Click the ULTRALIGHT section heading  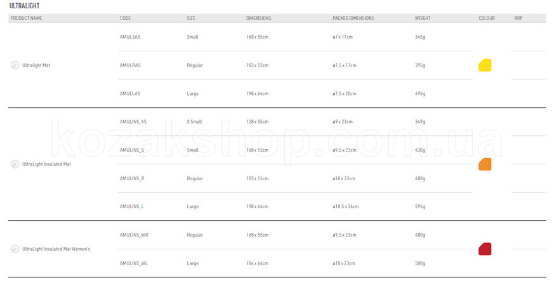point(24,6)
